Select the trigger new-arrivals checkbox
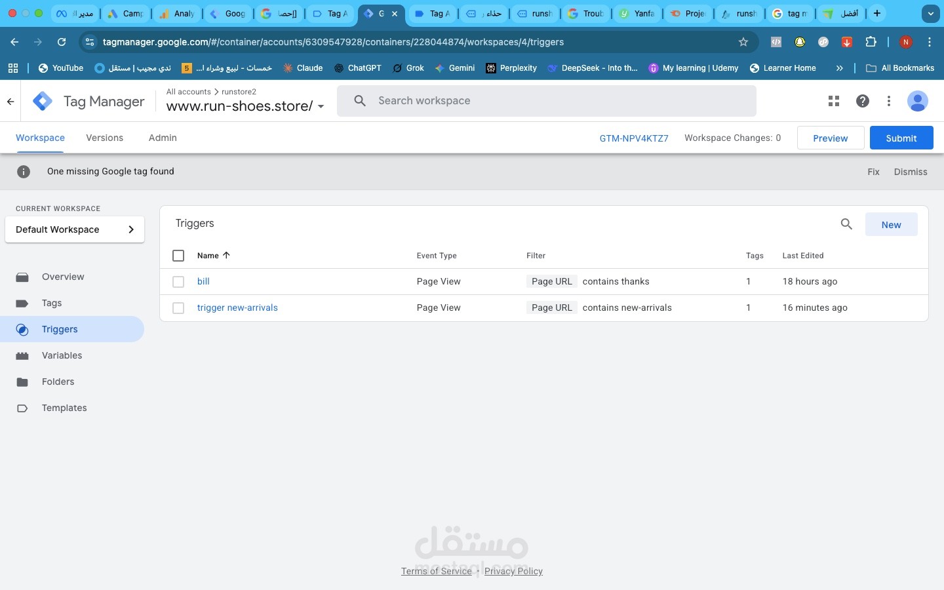Image resolution: width=944 pixels, height=590 pixels. click(178, 308)
